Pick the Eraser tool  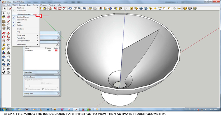(x=8, y=17)
